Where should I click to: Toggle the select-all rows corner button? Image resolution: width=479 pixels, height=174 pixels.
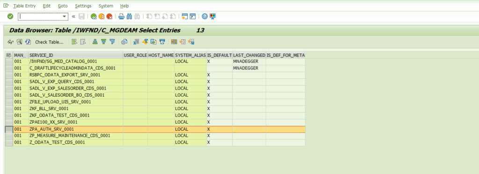(x=9, y=55)
